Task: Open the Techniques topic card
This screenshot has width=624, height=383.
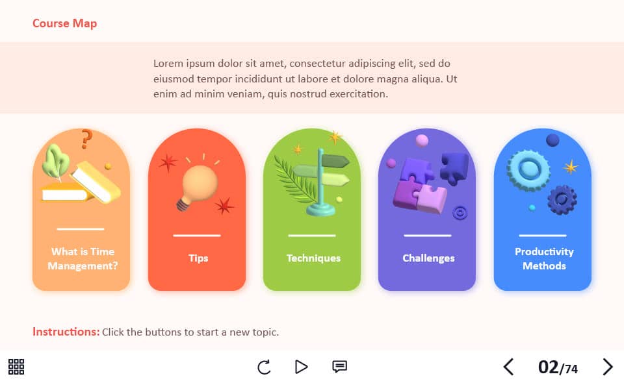Action: 312,210
